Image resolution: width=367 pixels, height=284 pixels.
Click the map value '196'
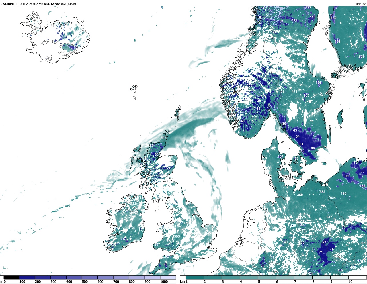[343, 193]
